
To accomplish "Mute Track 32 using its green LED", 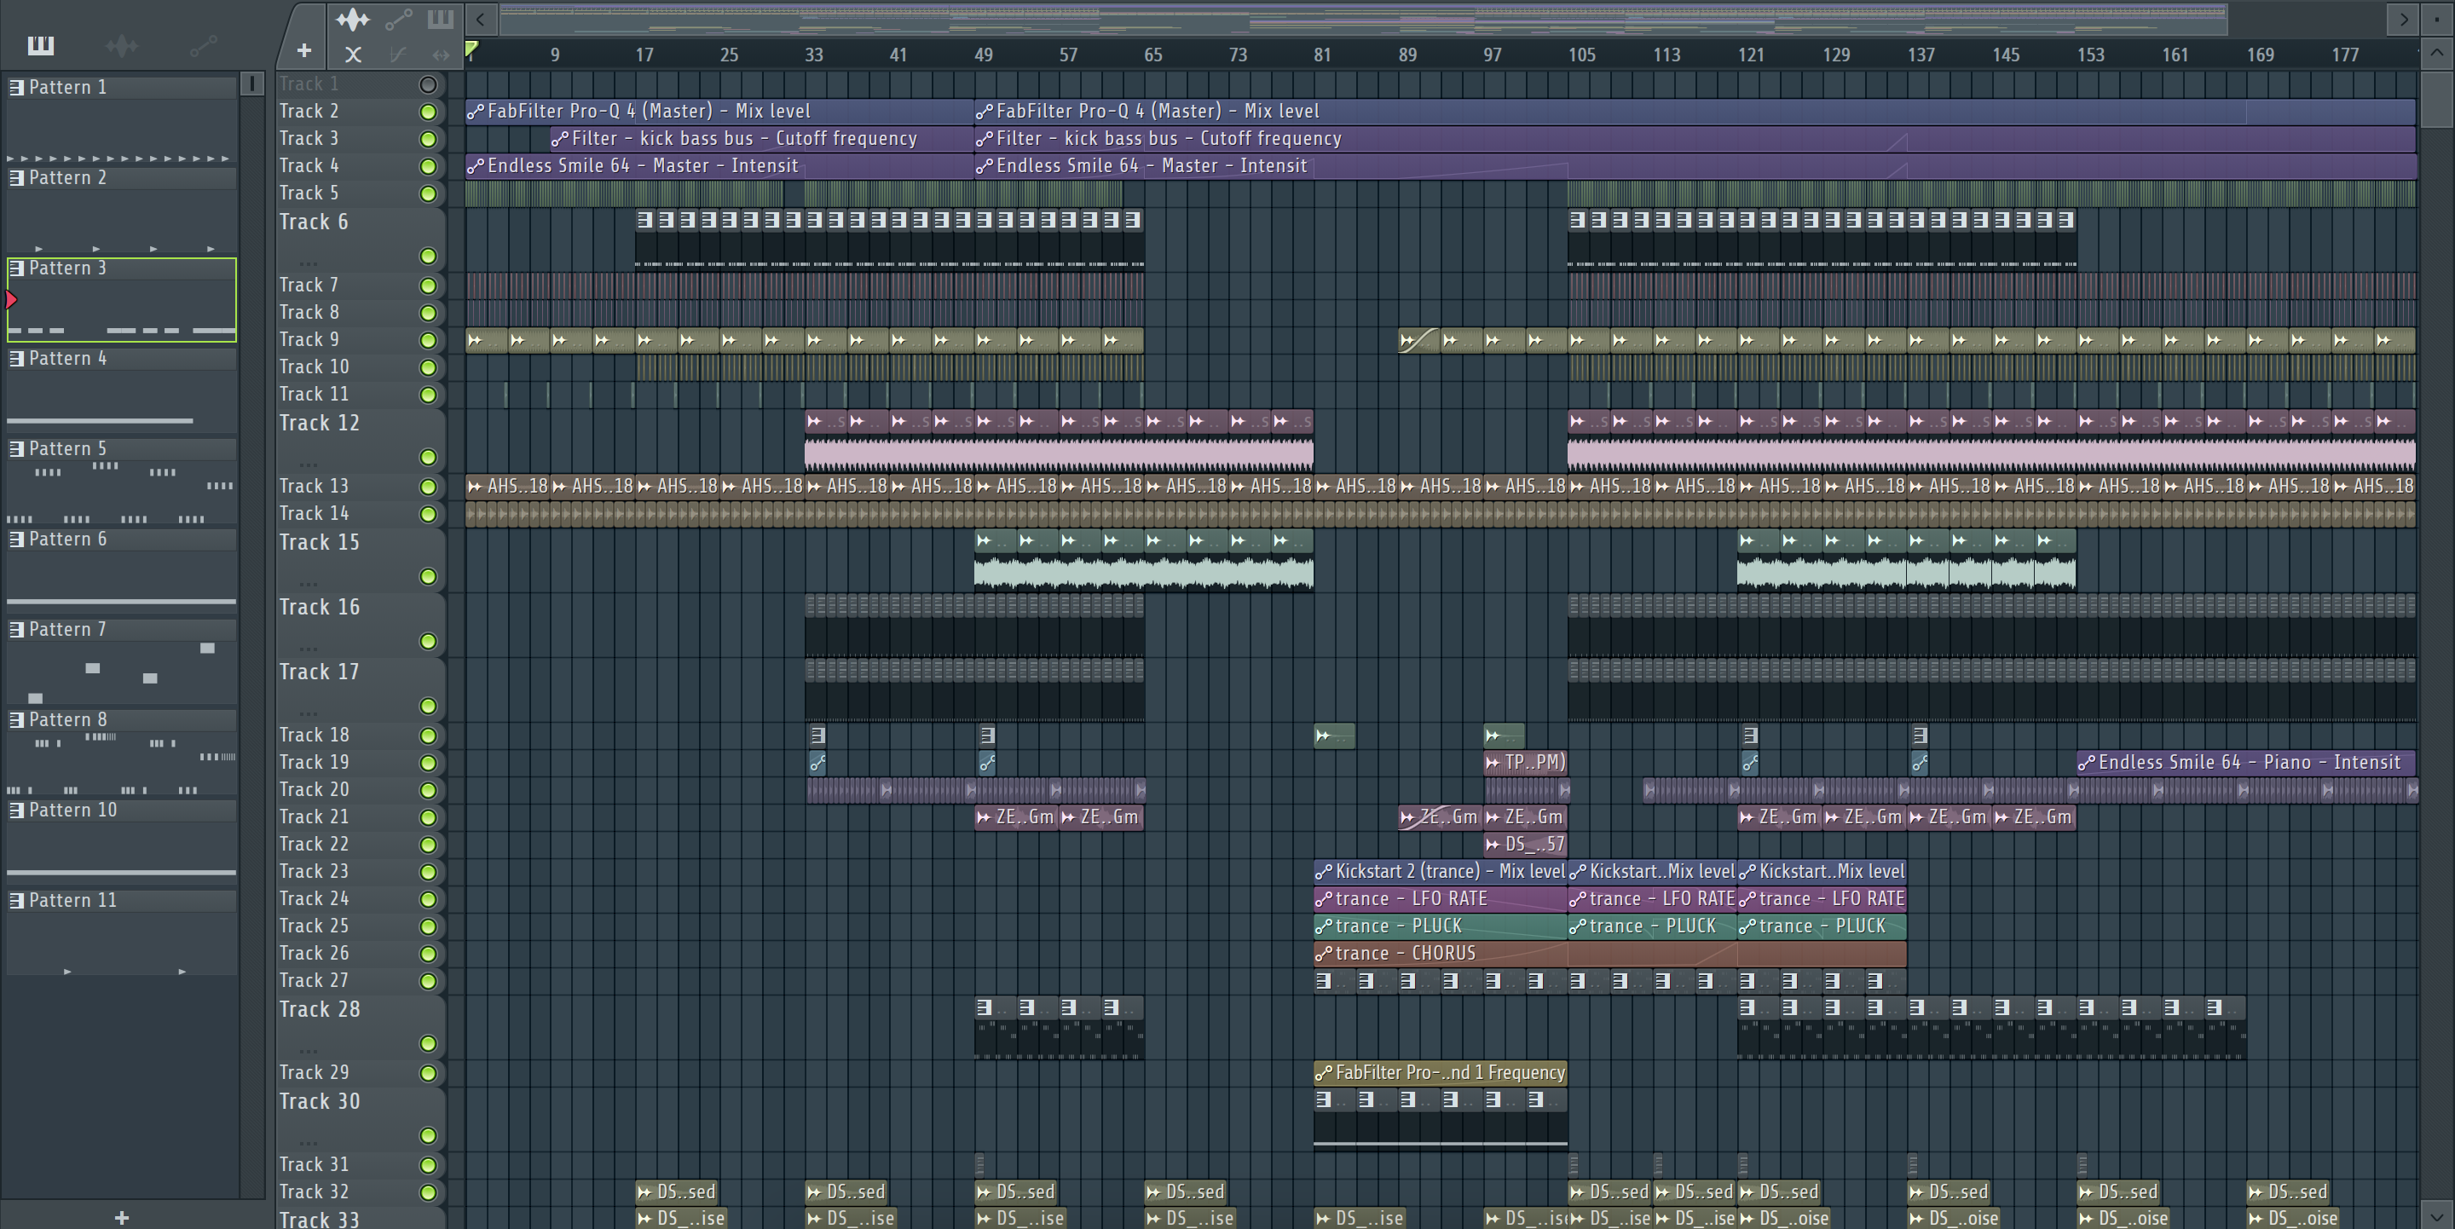I will [x=428, y=1193].
